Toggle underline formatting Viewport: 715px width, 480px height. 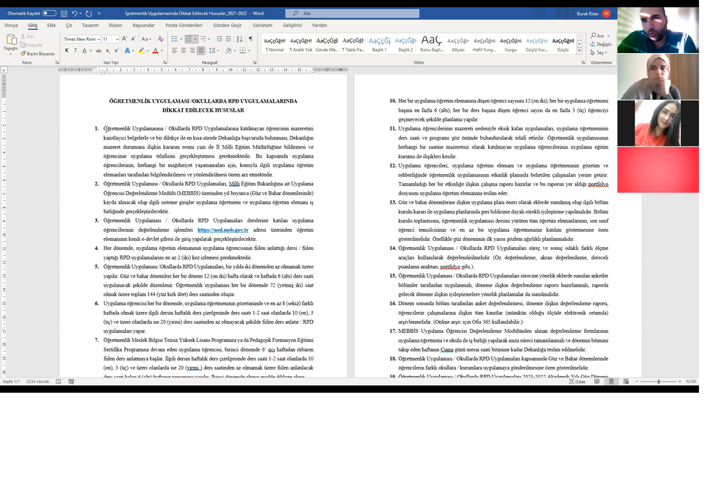(84, 50)
